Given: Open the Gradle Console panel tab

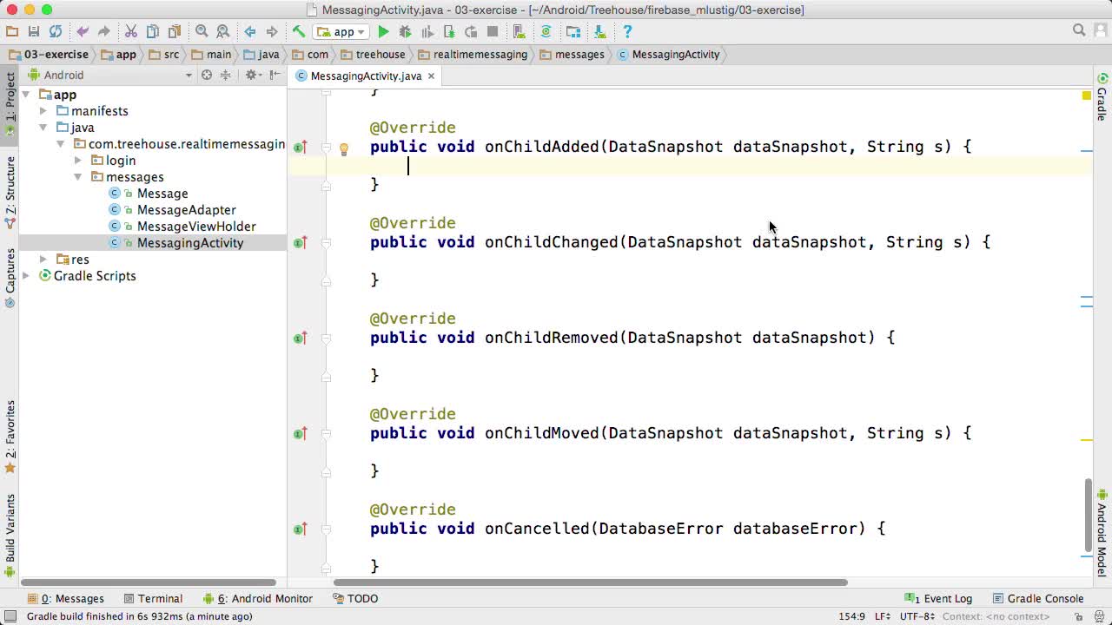Looking at the screenshot, I should [1038, 598].
